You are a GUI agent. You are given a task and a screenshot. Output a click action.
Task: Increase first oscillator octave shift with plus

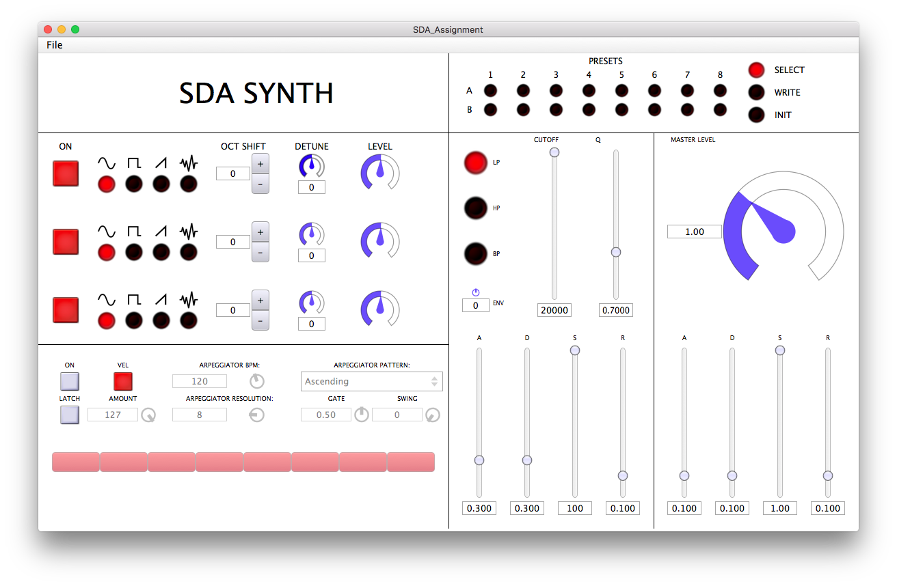click(x=260, y=164)
